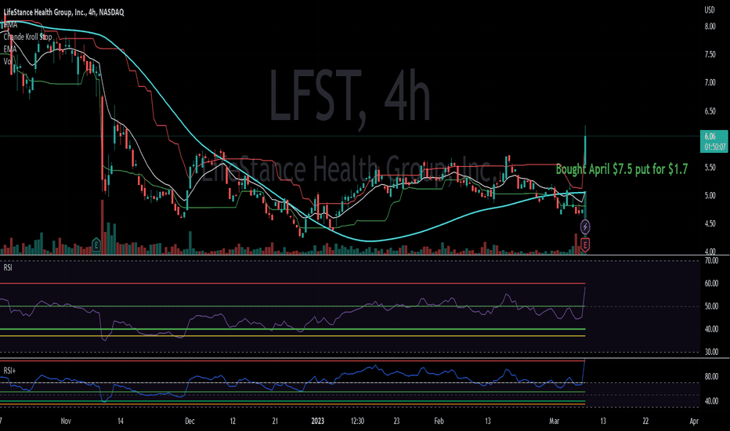Click the countdown timer 01:50:07 under price

tap(714, 147)
